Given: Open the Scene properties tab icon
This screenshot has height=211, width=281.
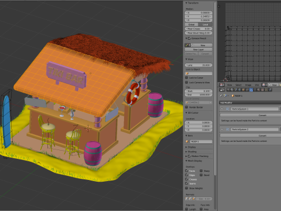Looking at the screenshot, I should coord(236,90).
